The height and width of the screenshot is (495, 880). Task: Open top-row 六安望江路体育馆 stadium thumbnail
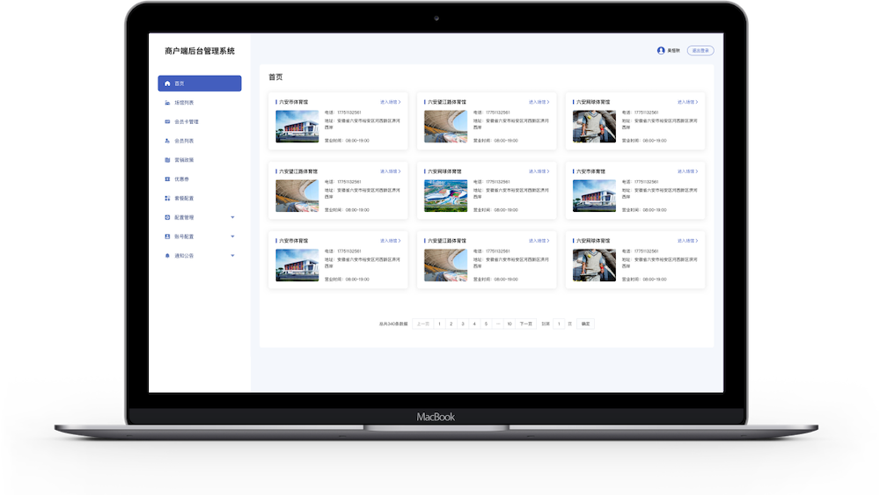click(x=445, y=126)
